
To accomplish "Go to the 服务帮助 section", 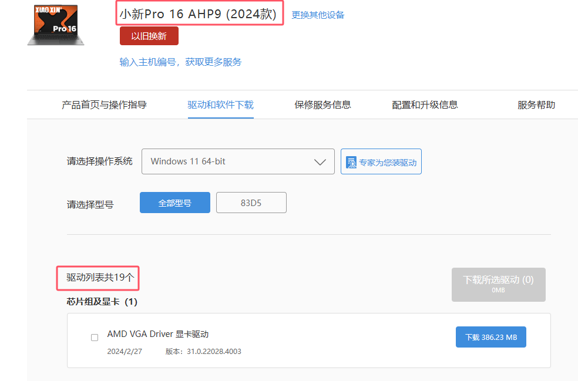I will click(537, 104).
